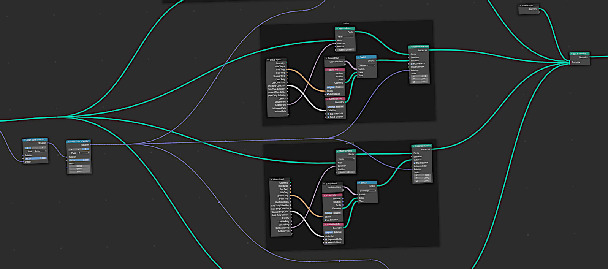Open Faces mode dropdown in lower Mesh to Points

tap(346, 159)
